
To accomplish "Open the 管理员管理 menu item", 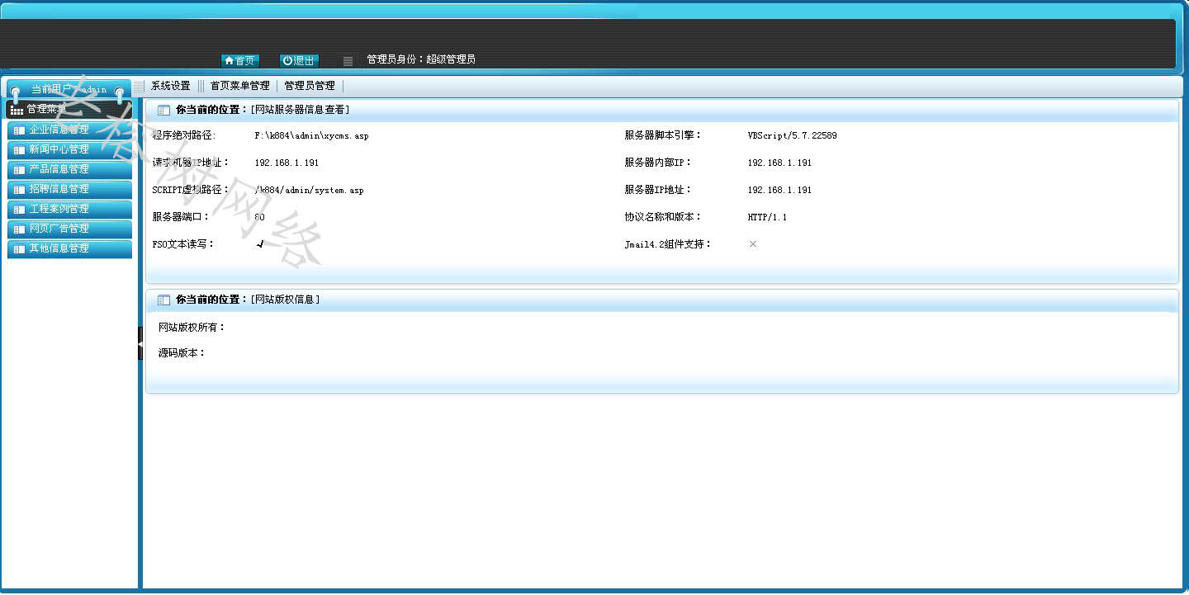I will 310,86.
